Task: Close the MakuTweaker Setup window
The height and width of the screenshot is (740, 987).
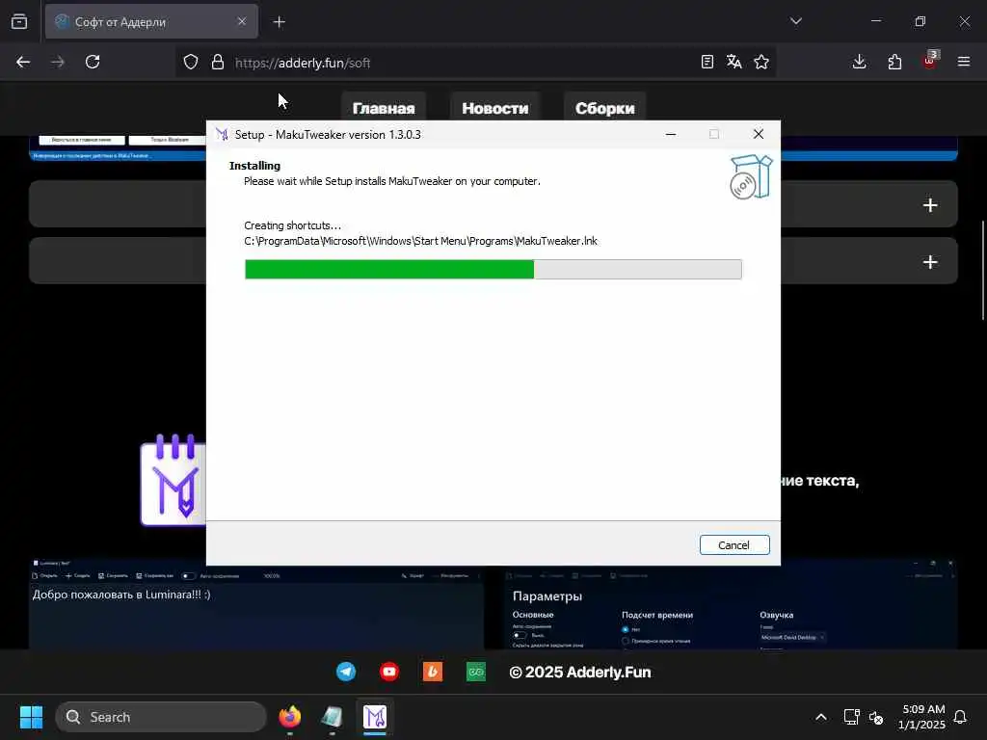Action: pos(759,134)
